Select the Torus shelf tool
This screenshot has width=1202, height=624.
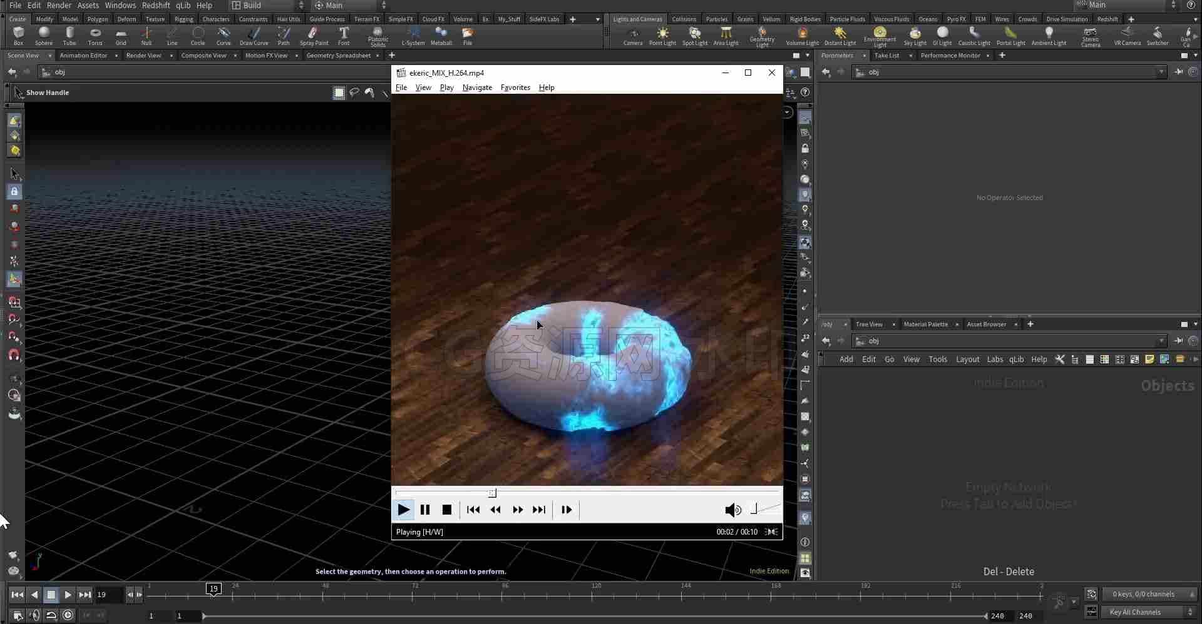[x=95, y=36]
